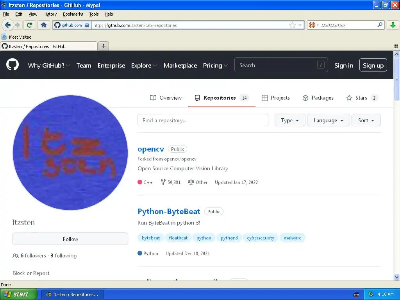Open the View menu
The height and width of the screenshot is (300, 400).
pos(33,14)
